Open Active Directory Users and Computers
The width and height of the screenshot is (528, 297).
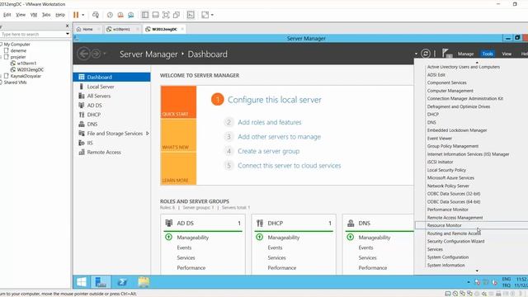coord(464,67)
